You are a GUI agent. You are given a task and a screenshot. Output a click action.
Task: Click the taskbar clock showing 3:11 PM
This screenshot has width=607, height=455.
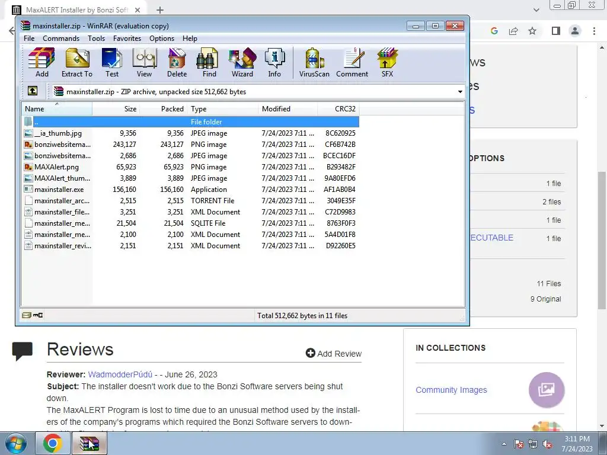coord(577,444)
